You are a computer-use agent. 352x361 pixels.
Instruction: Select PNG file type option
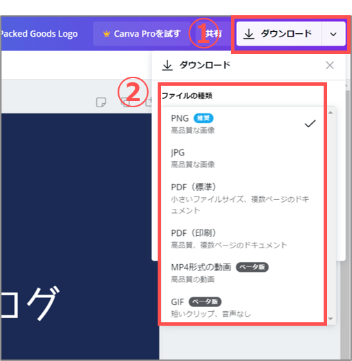point(243,124)
